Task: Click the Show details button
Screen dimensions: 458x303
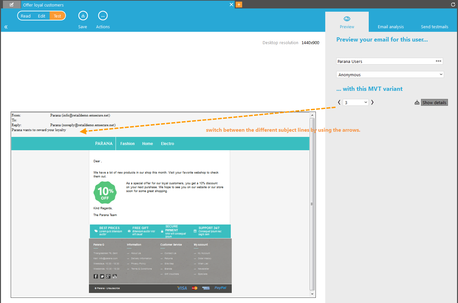Action: tap(434, 103)
